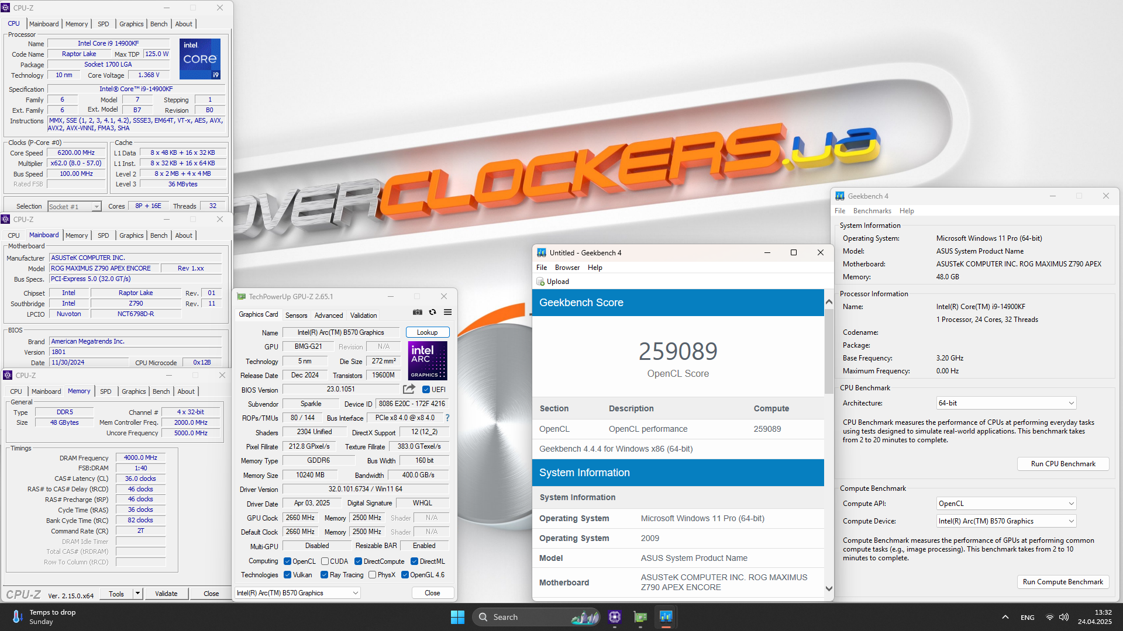1123x631 pixels.
Task: Click the Close button in CPU-Z bottom bar
Action: point(211,594)
